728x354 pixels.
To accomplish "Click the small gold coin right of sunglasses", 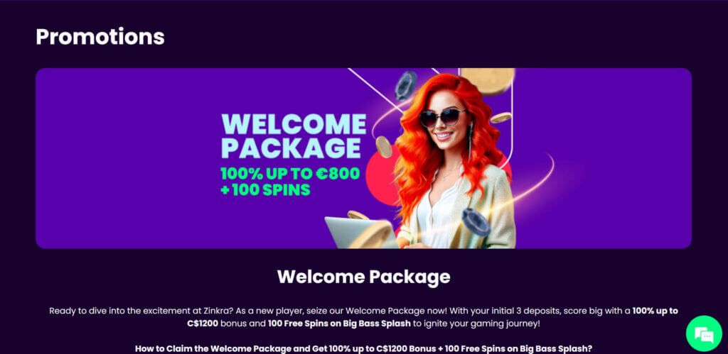I will [x=501, y=118].
